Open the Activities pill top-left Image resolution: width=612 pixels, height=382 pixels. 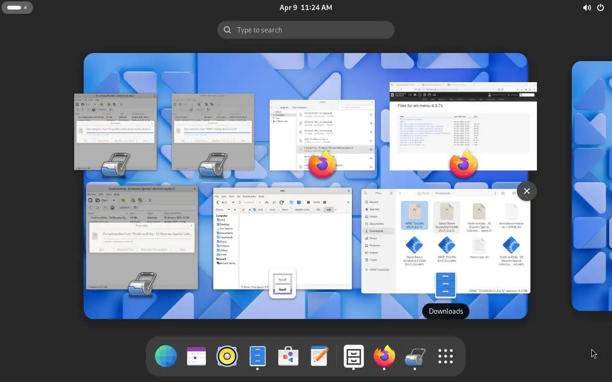tap(17, 8)
